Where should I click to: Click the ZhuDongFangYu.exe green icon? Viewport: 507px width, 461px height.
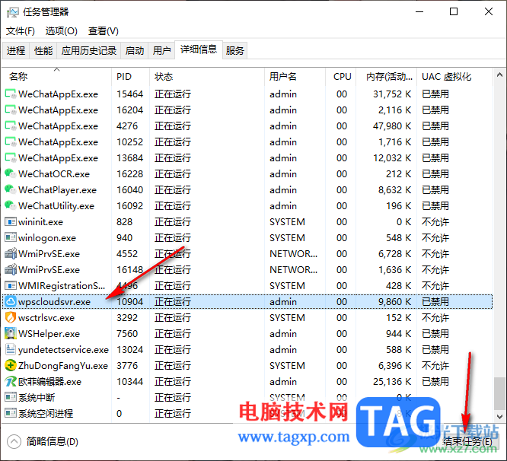click(x=11, y=365)
